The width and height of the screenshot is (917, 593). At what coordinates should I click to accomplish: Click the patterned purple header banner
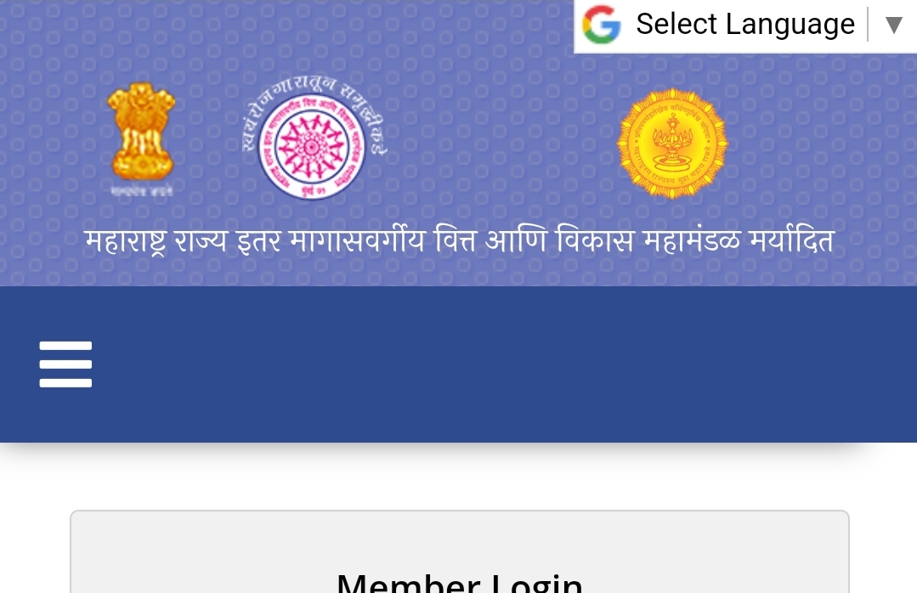[459, 144]
